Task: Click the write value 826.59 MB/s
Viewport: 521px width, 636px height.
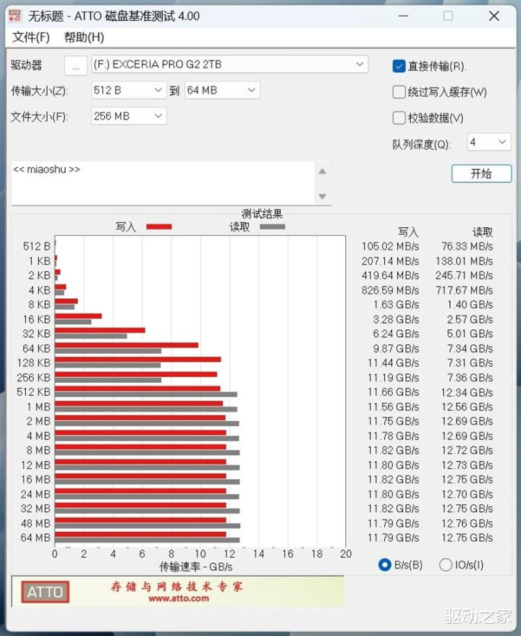Action: [390, 290]
